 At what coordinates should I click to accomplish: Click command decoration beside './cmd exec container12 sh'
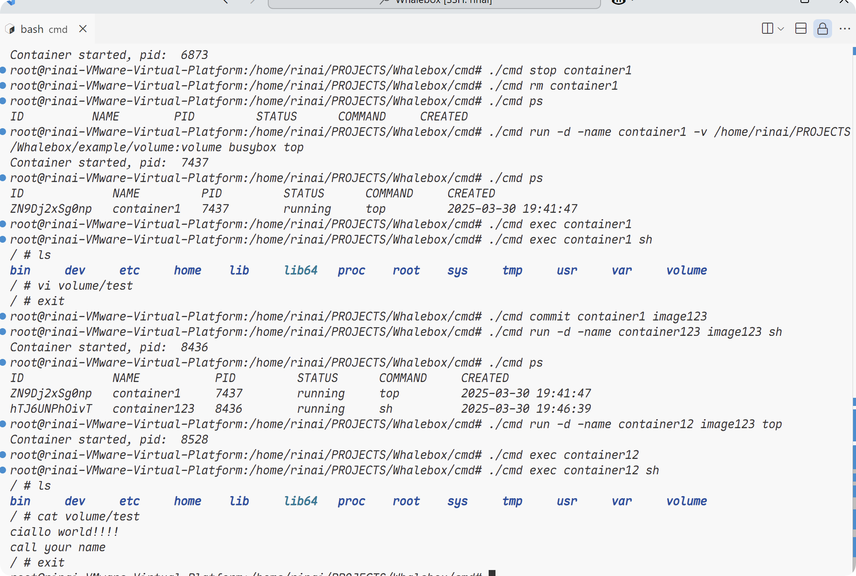coord(3,470)
